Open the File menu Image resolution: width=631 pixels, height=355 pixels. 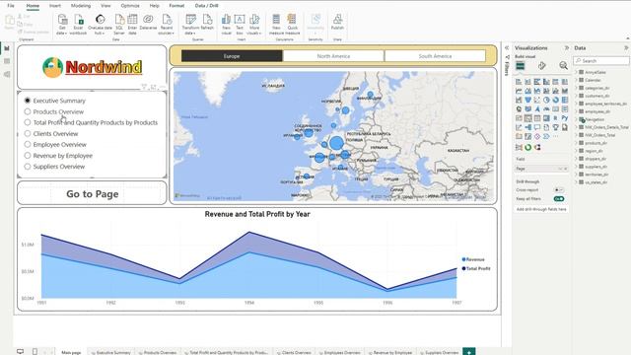click(x=11, y=6)
